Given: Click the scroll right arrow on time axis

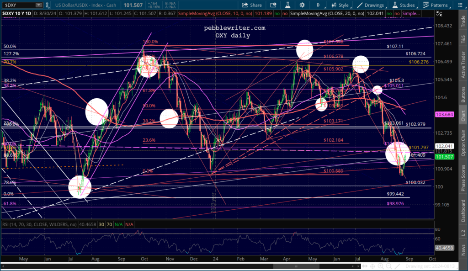Looking at the screenshot, I should (358, 266).
